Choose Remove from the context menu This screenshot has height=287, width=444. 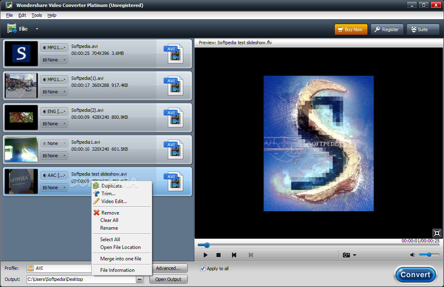[x=122, y=213]
